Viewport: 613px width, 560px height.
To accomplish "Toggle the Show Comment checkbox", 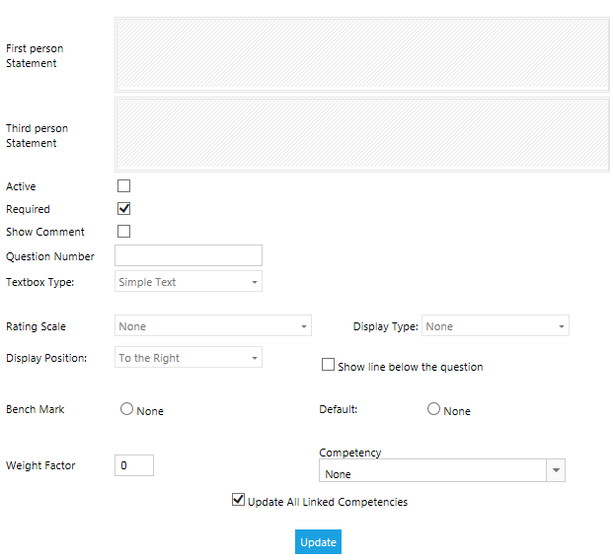I will (123, 232).
